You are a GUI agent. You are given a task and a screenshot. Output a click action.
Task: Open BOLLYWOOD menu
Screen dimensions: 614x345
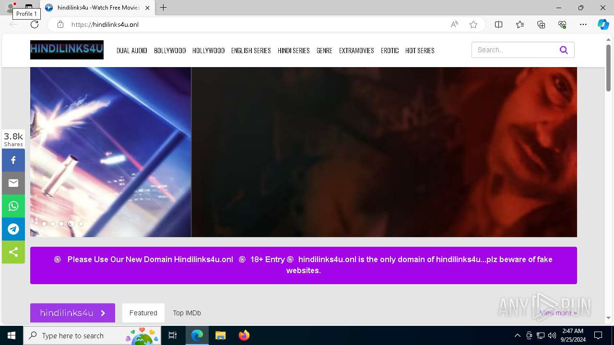170,50
